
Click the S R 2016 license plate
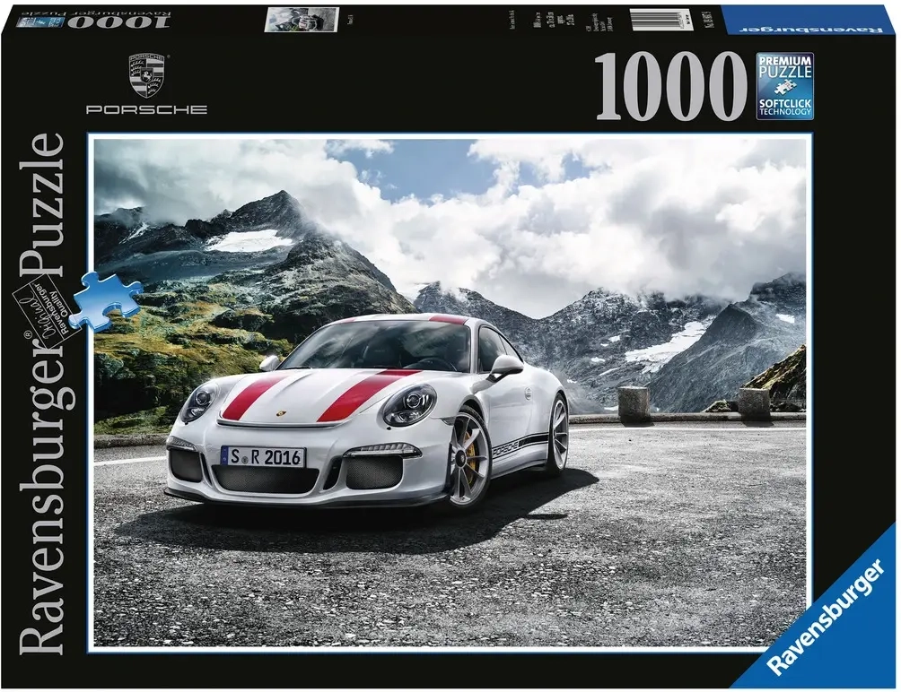(x=265, y=457)
